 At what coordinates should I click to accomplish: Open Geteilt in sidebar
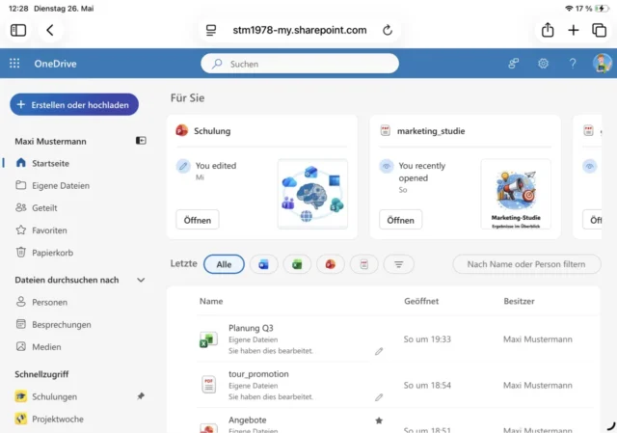pyautogui.click(x=37, y=208)
